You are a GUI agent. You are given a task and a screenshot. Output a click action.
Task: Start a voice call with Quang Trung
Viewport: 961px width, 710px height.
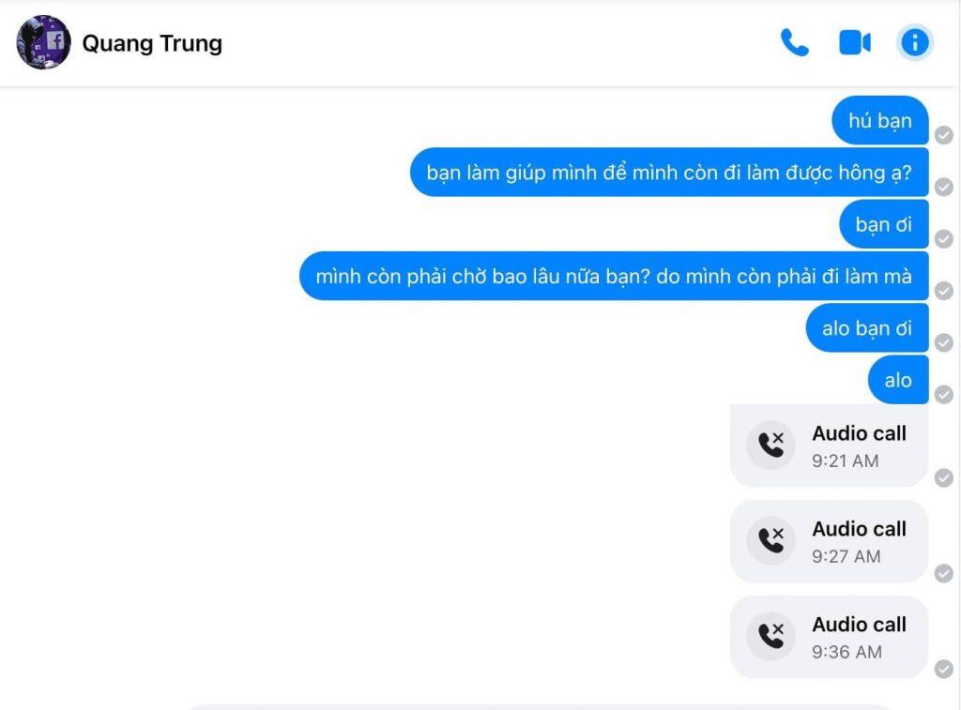click(794, 43)
